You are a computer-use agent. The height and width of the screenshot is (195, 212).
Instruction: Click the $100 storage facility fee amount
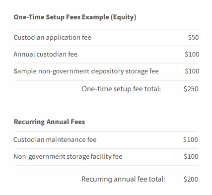click(x=191, y=156)
